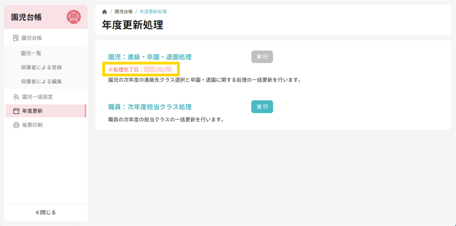Click the 職員：次年度担当クラス処理 heading
The height and width of the screenshot is (226, 456).
[150, 107]
